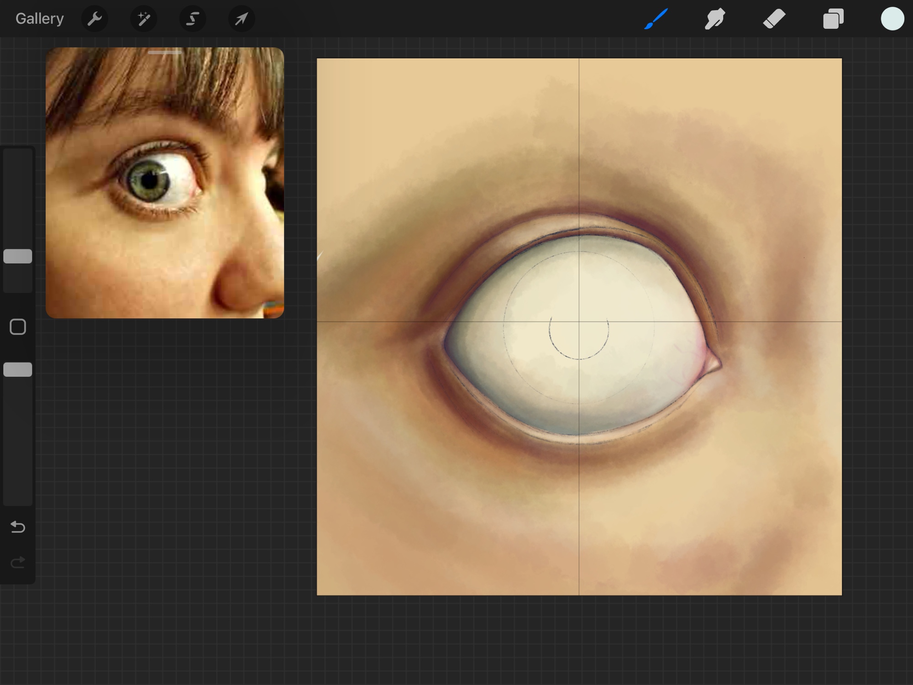
Task: Tap the upper brush size slider track
Action: (x=18, y=196)
